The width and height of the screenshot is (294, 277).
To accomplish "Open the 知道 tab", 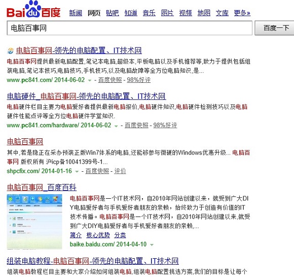I will click(x=131, y=13).
